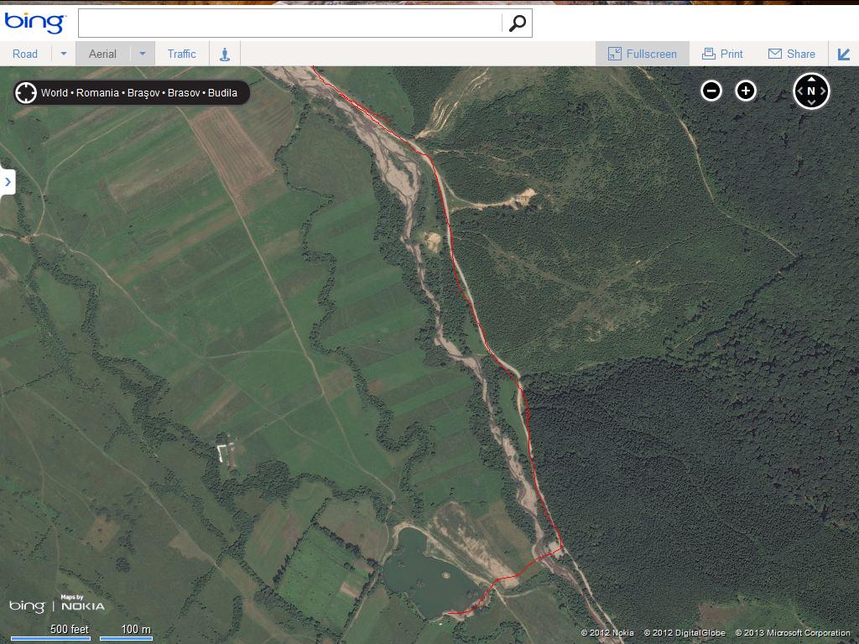Click the compass north rotation control
Screen dimensions: 859x644
click(x=811, y=91)
